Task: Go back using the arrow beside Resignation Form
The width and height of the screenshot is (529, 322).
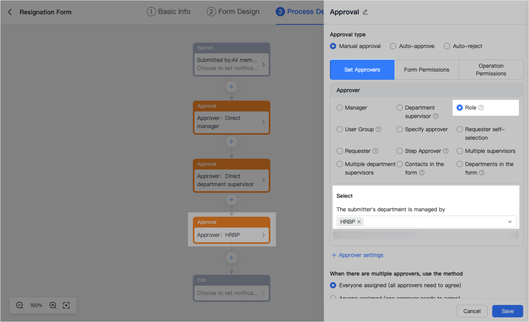Action: [x=10, y=12]
